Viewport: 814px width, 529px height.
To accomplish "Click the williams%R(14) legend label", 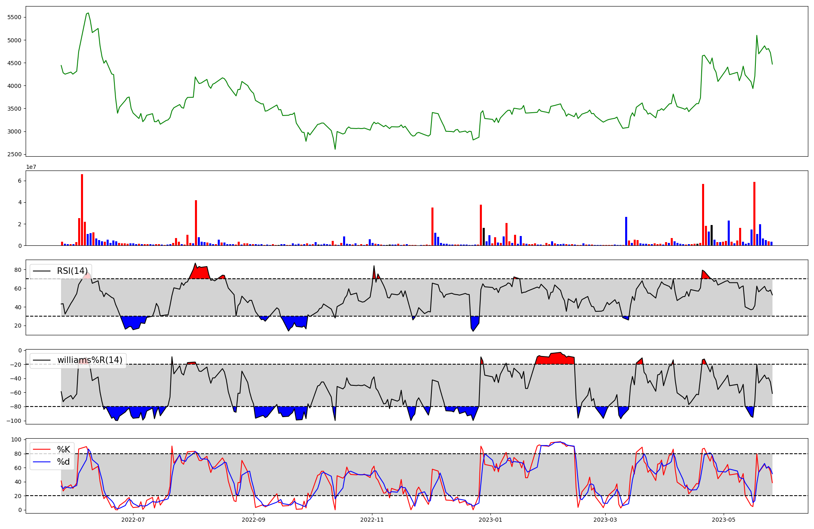I will click(90, 360).
